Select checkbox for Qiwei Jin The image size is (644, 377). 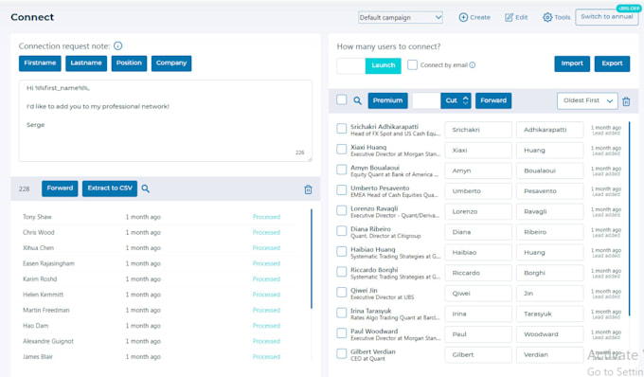tap(341, 293)
